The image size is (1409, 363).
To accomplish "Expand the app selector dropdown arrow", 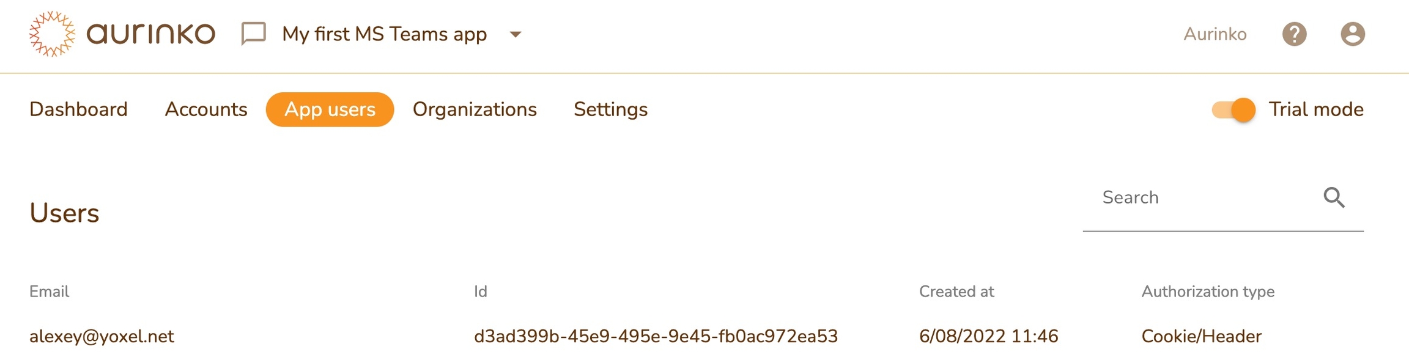I will pos(516,34).
